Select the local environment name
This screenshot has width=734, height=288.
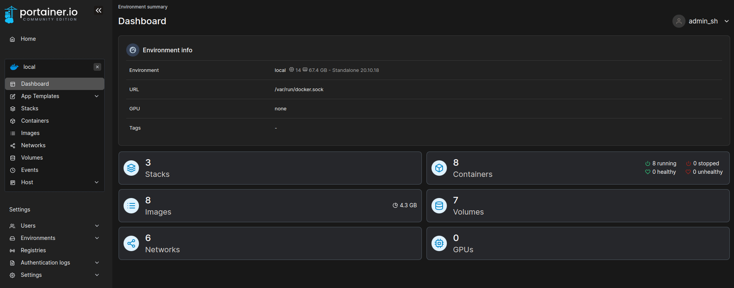point(29,67)
